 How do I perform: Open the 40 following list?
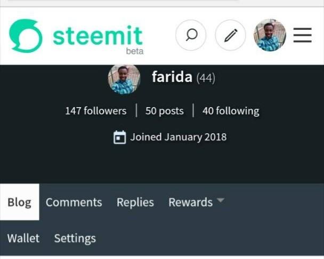[x=231, y=111]
